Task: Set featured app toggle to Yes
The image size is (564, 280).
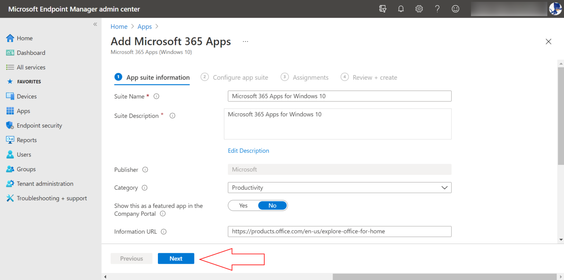Action: (x=243, y=206)
